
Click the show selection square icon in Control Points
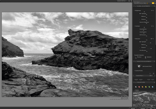pos(153,74)
